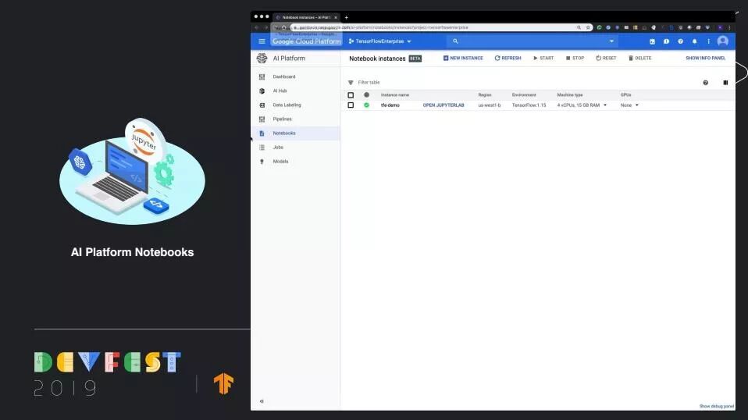Click the Reset button
748x420 pixels.
click(x=606, y=59)
